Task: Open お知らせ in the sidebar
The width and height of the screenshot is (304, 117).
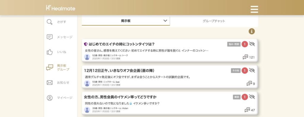Action: [x=63, y=83]
